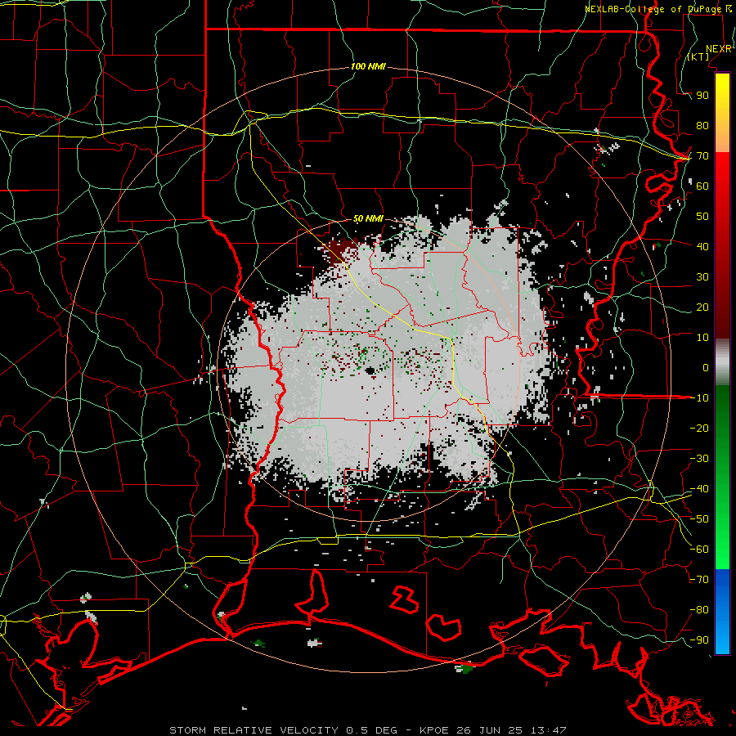Click the 0.5 DEG elevation text in the caption
The image size is (736, 736).
tap(372, 730)
